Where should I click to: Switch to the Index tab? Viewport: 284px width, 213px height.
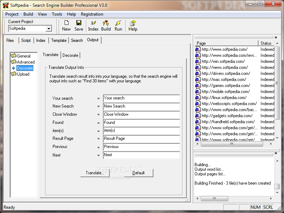tap(41, 40)
